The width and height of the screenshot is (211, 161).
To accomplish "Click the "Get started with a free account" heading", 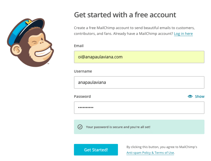I will click(125, 15).
